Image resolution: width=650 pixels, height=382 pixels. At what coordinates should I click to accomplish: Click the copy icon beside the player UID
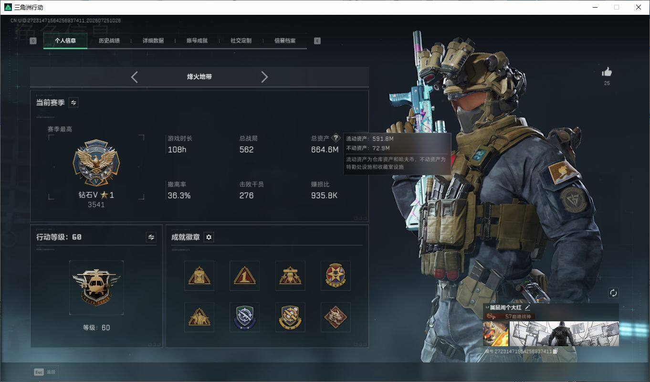click(x=555, y=351)
